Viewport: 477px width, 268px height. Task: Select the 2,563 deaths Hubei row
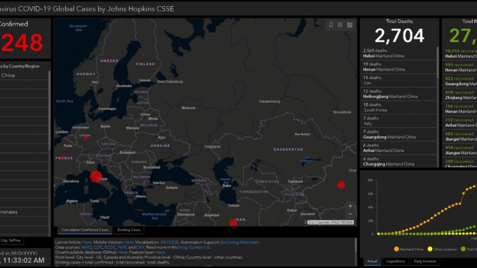(x=398, y=54)
